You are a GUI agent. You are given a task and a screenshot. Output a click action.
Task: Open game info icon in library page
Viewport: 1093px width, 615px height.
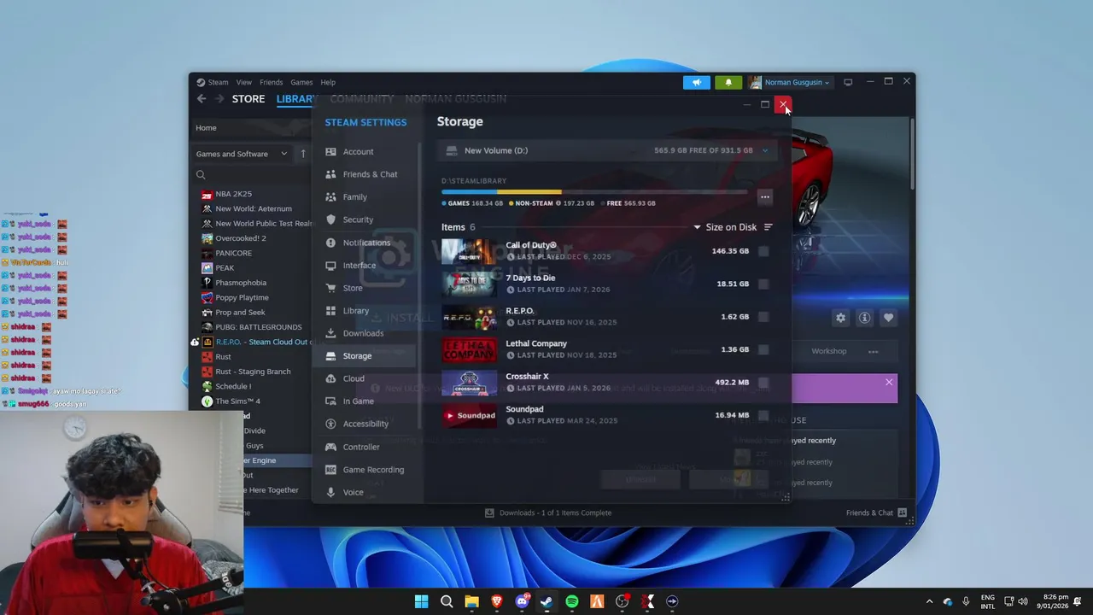(x=864, y=318)
